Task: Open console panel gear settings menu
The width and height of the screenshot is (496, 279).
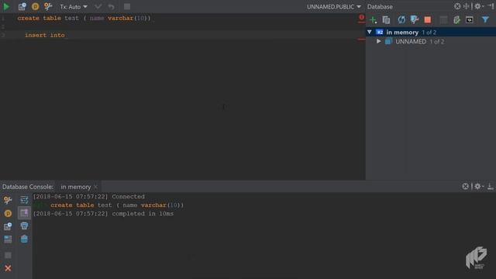Action: tap(479, 186)
